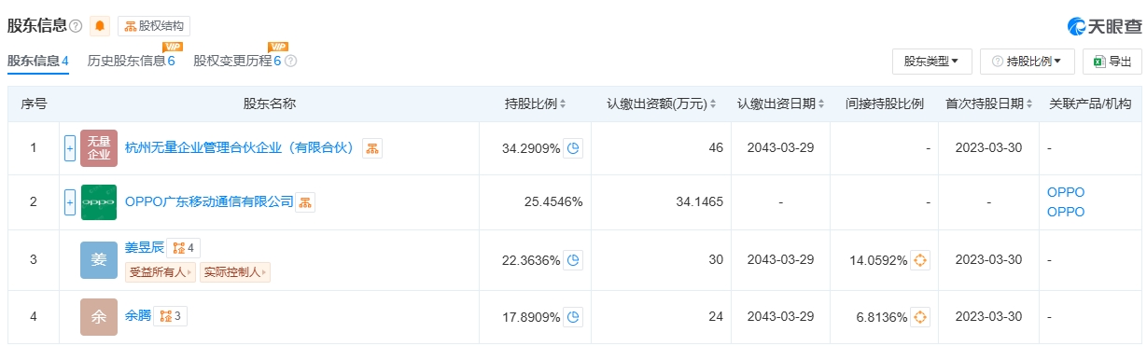Screen dimensions: 1147x346
Task: Switch to the 历史股东信息 tab
Action: [132, 61]
